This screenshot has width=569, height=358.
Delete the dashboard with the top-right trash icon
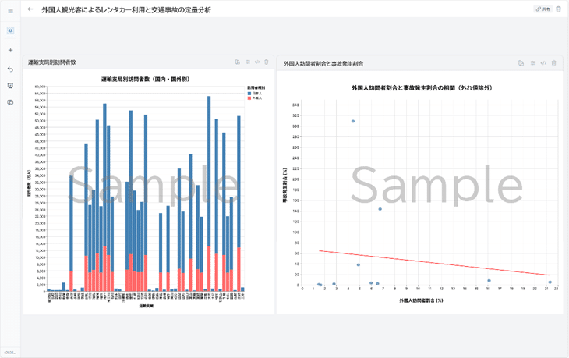pyautogui.click(x=558, y=9)
